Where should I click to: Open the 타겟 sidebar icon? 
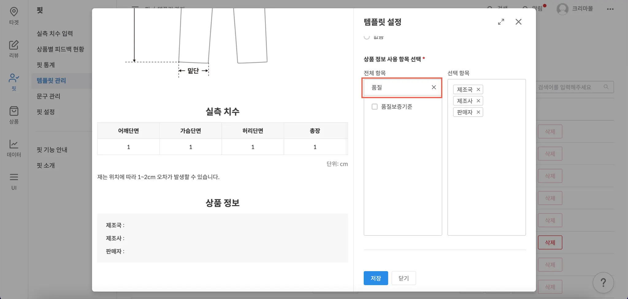coord(14,15)
